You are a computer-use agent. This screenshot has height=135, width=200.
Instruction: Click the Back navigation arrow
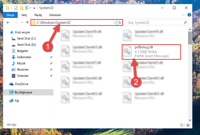[x=8, y=22]
